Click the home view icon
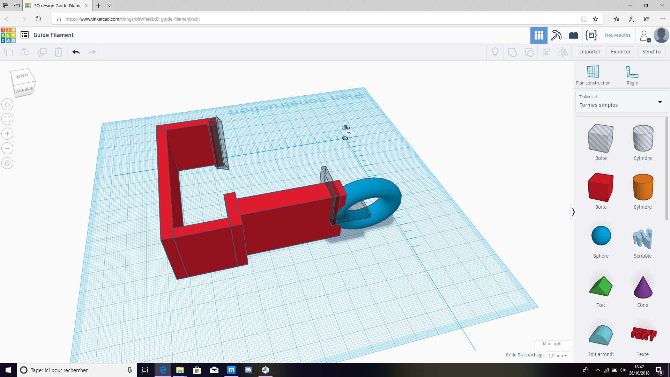This screenshot has width=670, height=377. pos(7,104)
